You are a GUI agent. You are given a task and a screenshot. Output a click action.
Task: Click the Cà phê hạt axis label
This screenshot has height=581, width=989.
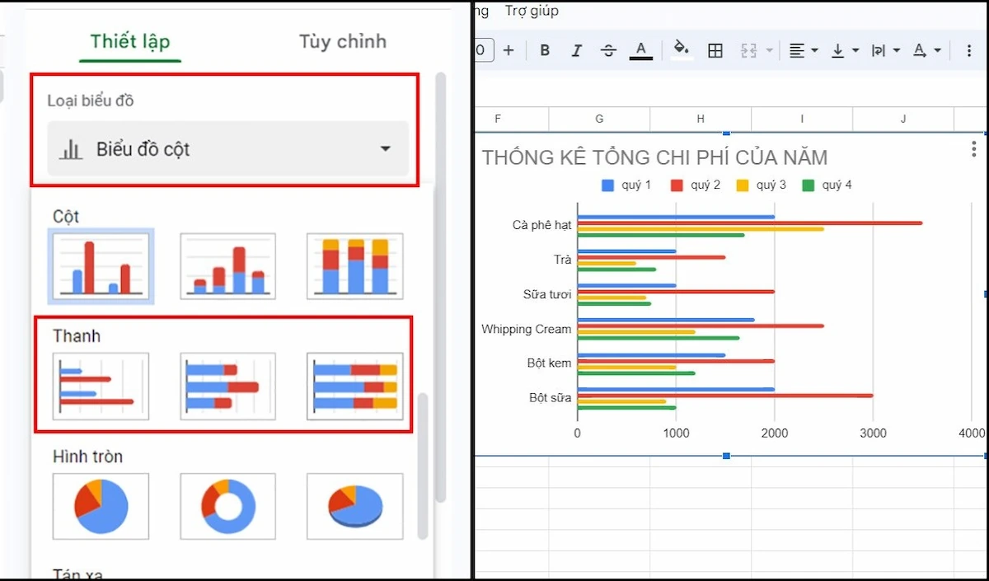point(541,225)
